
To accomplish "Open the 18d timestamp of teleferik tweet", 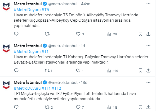I will coord(84,82).
